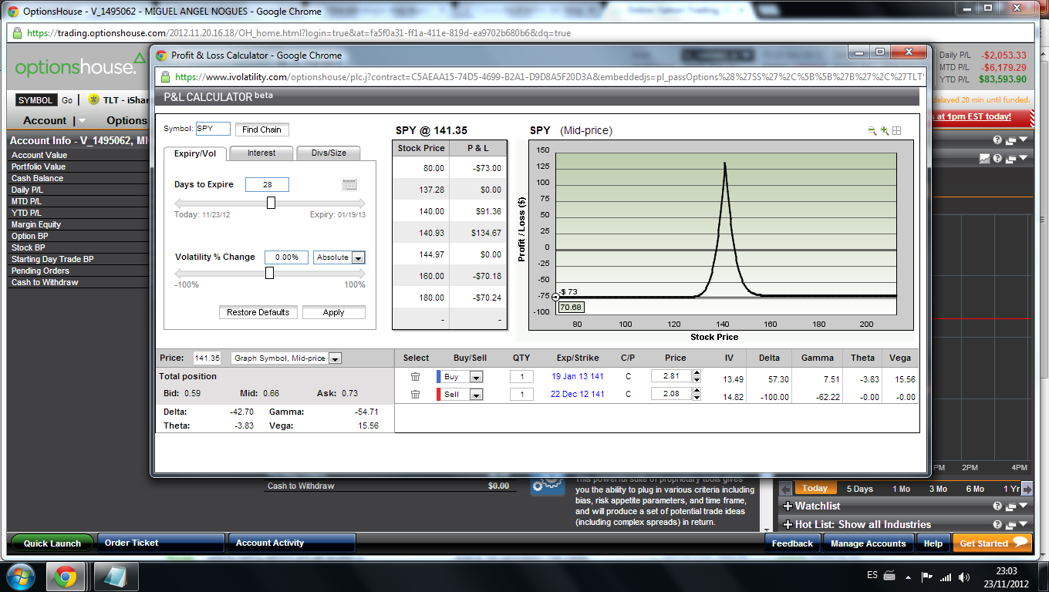Increase the 2.81 price with the up stepper

click(697, 374)
